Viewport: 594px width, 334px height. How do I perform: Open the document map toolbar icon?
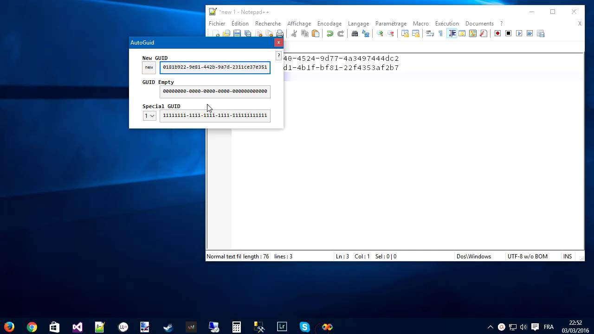(x=473, y=33)
